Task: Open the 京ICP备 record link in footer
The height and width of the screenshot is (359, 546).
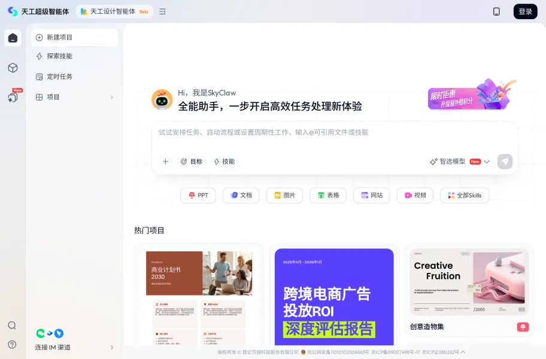Action: [x=396, y=352]
